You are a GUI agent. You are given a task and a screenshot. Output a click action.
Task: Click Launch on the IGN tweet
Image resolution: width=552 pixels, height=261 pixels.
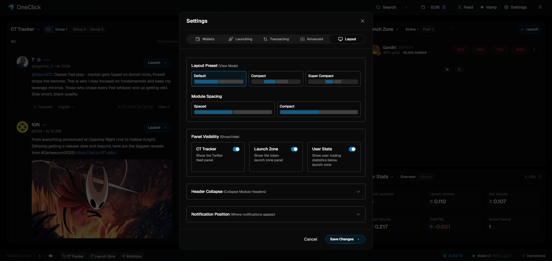(157, 128)
